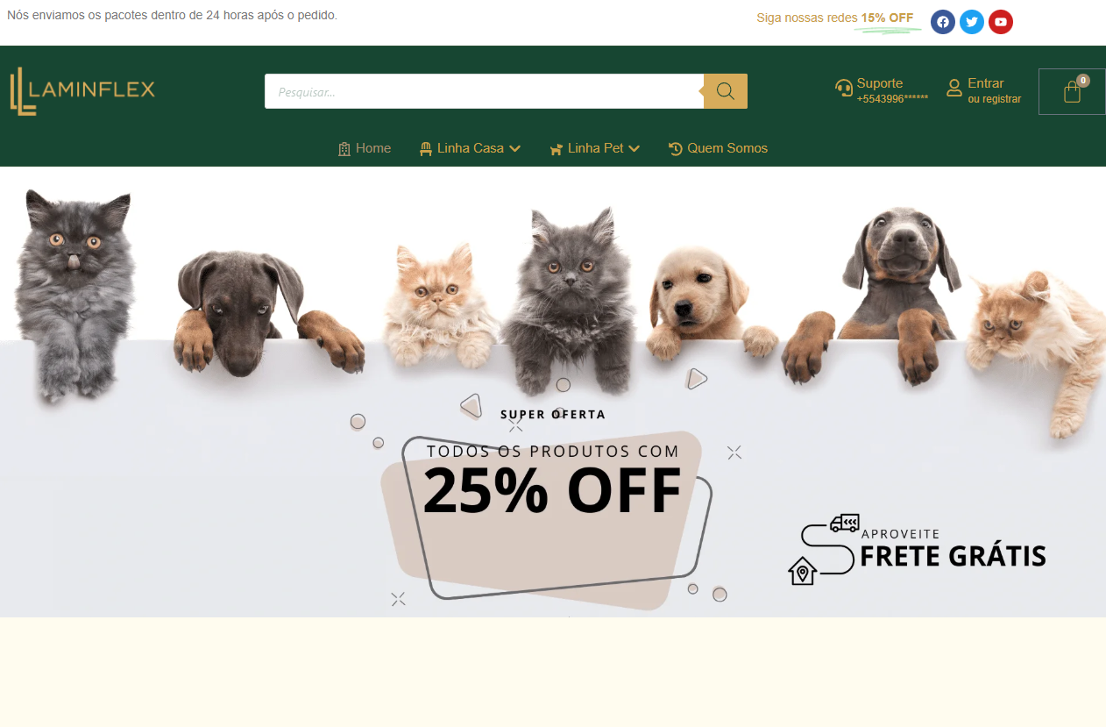This screenshot has width=1106, height=727.
Task: Click the building icon beside Home
Action: pos(344,149)
